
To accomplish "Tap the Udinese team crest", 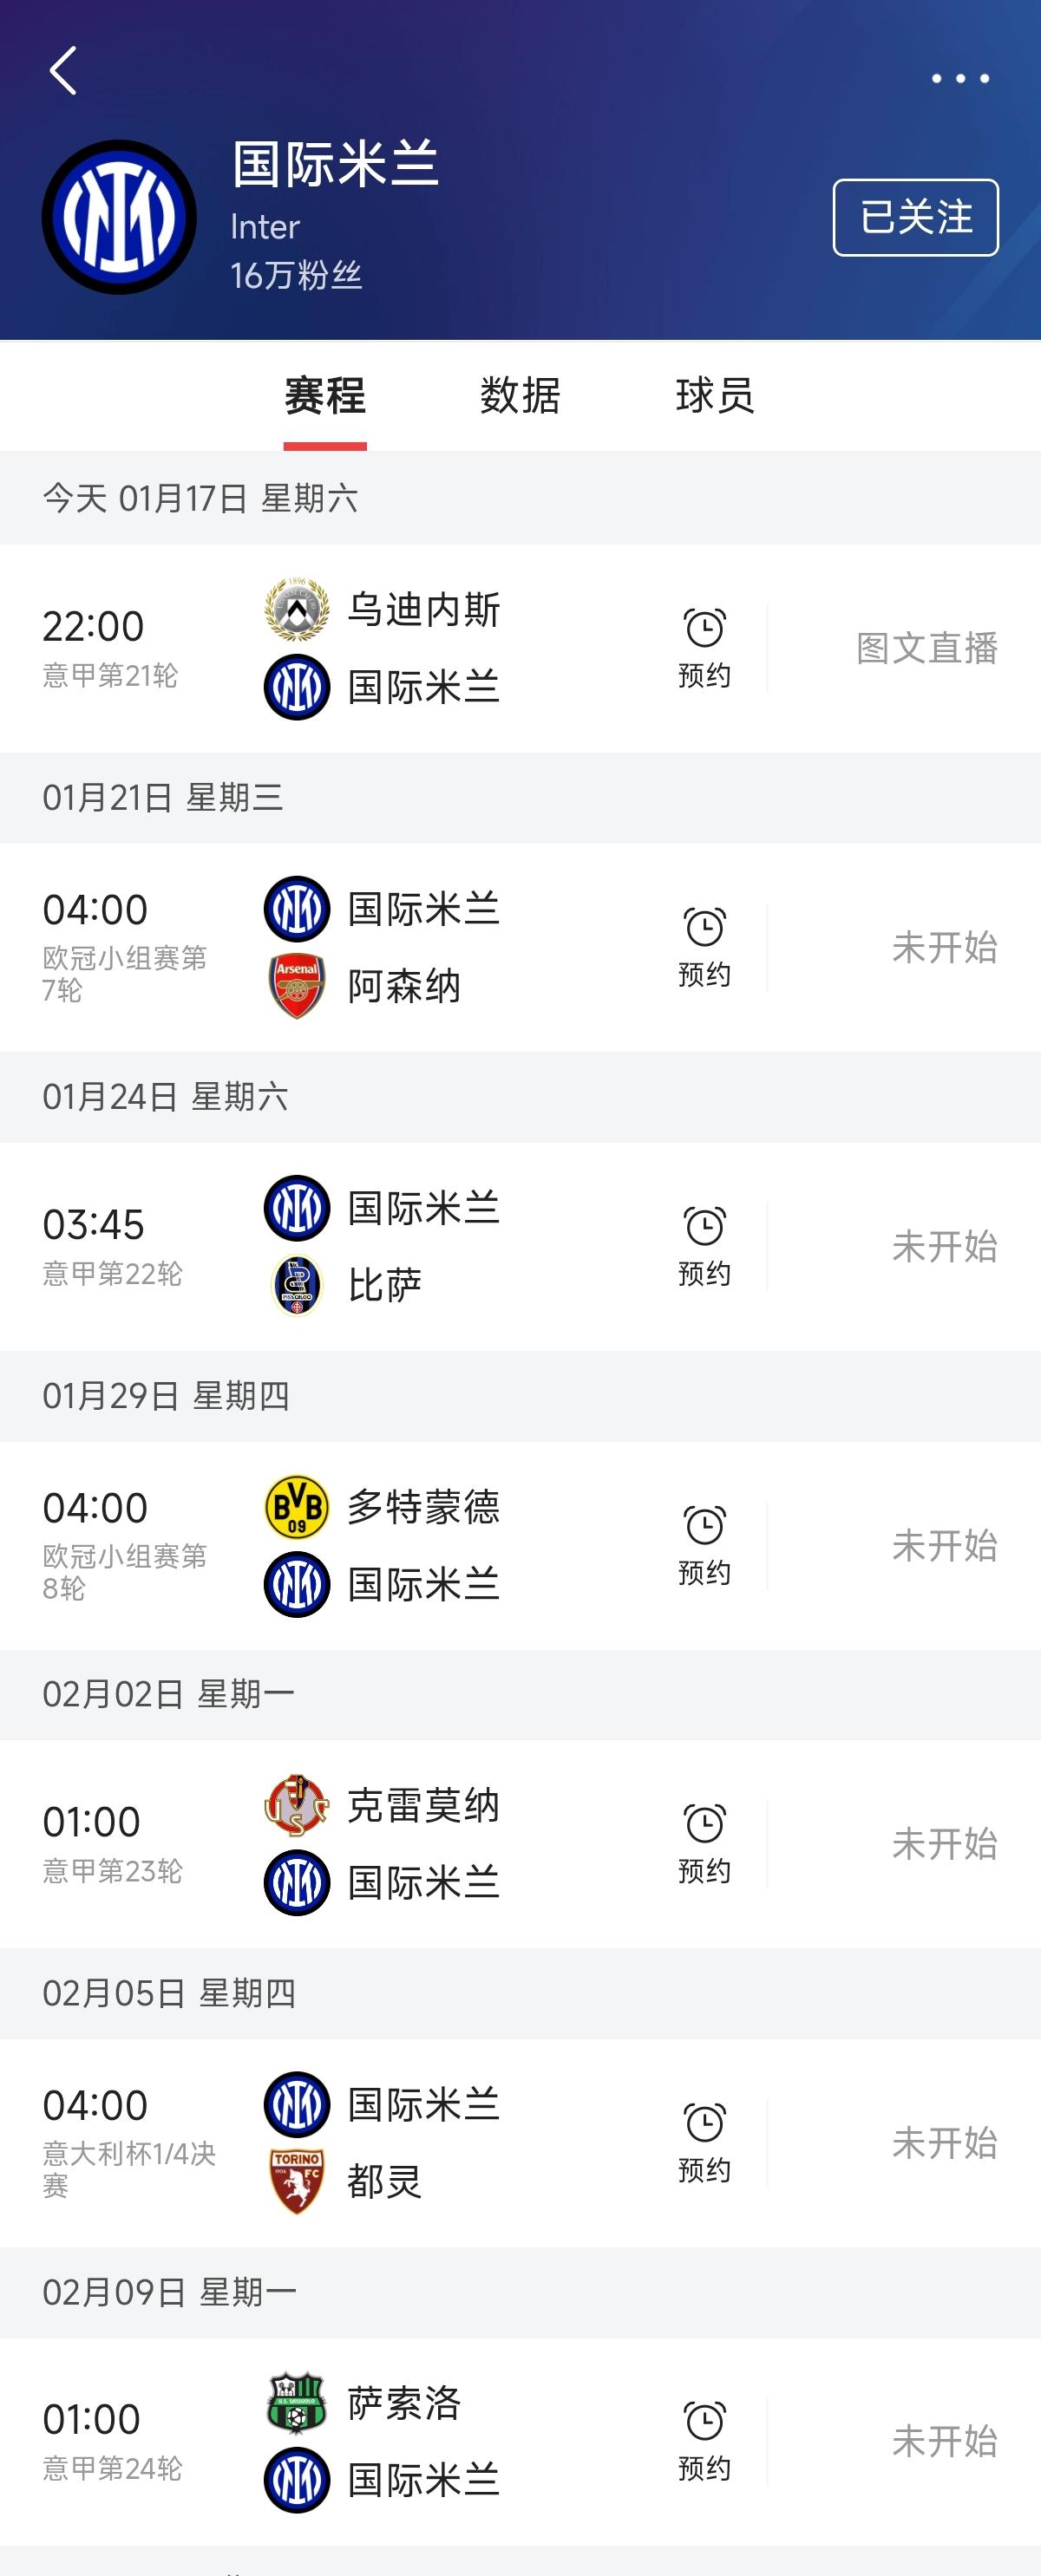I will coord(298,609).
